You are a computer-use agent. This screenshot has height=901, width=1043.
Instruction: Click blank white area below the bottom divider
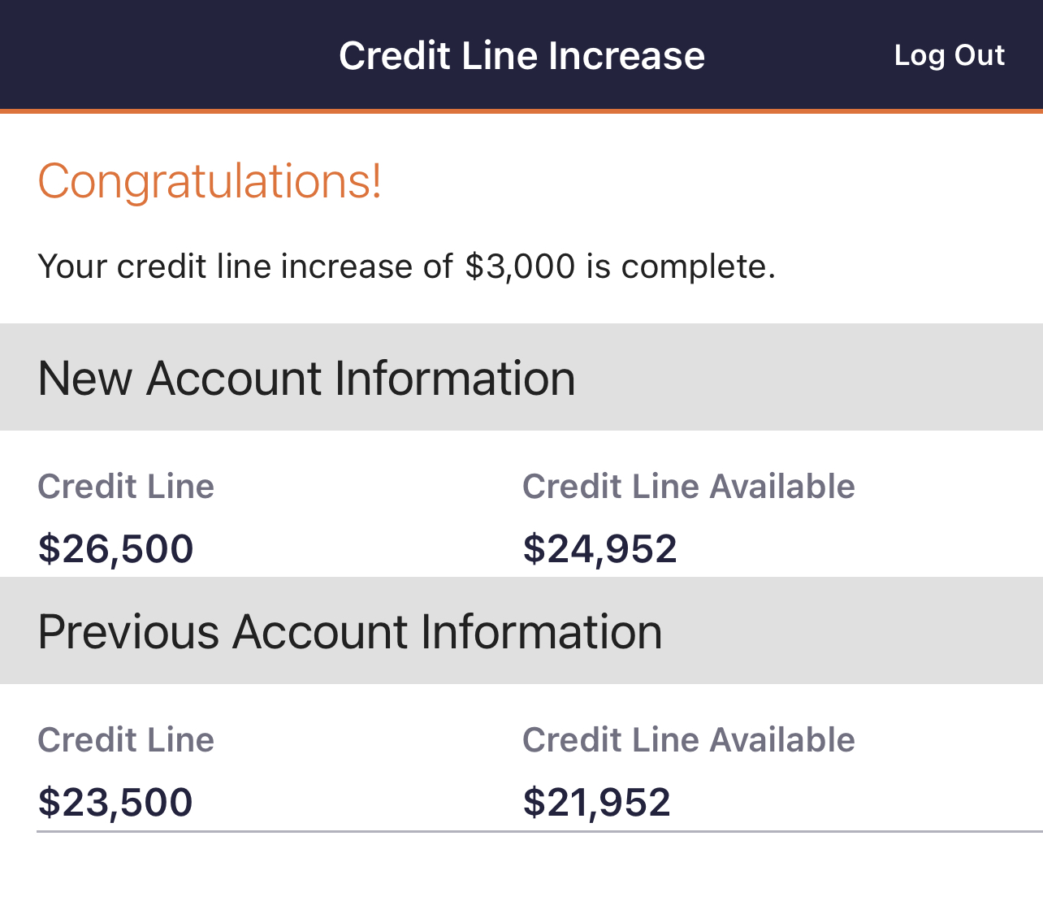[x=521, y=869]
